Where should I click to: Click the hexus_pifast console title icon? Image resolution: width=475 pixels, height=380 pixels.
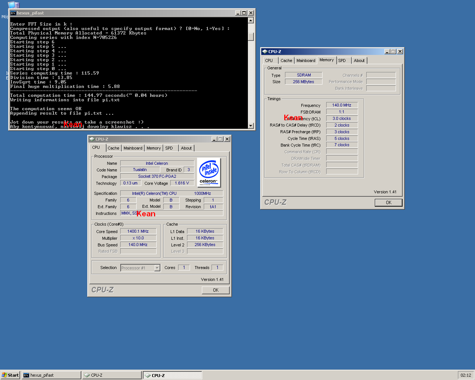[13, 13]
